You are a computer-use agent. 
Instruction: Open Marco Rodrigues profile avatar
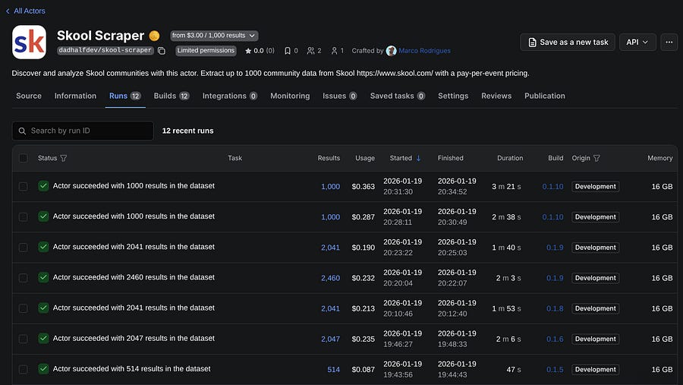391,51
